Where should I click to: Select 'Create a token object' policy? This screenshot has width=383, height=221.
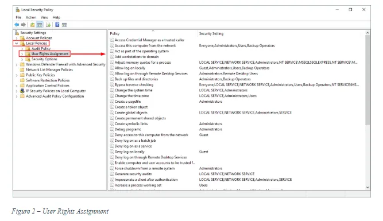point(131,107)
